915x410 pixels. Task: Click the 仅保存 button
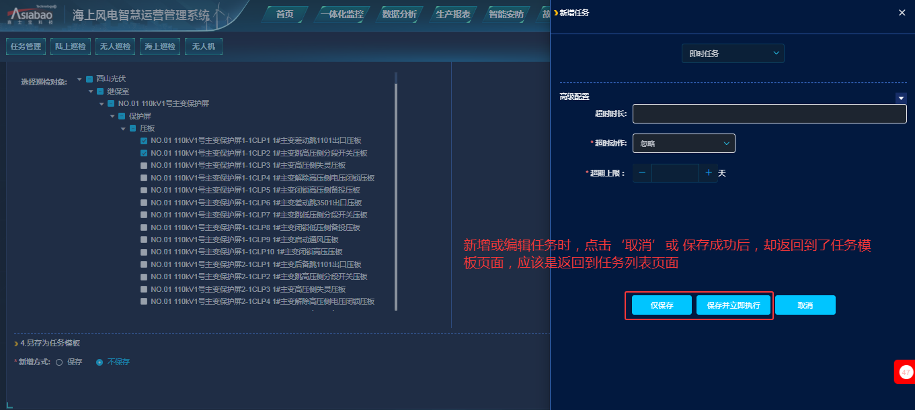pyautogui.click(x=662, y=305)
